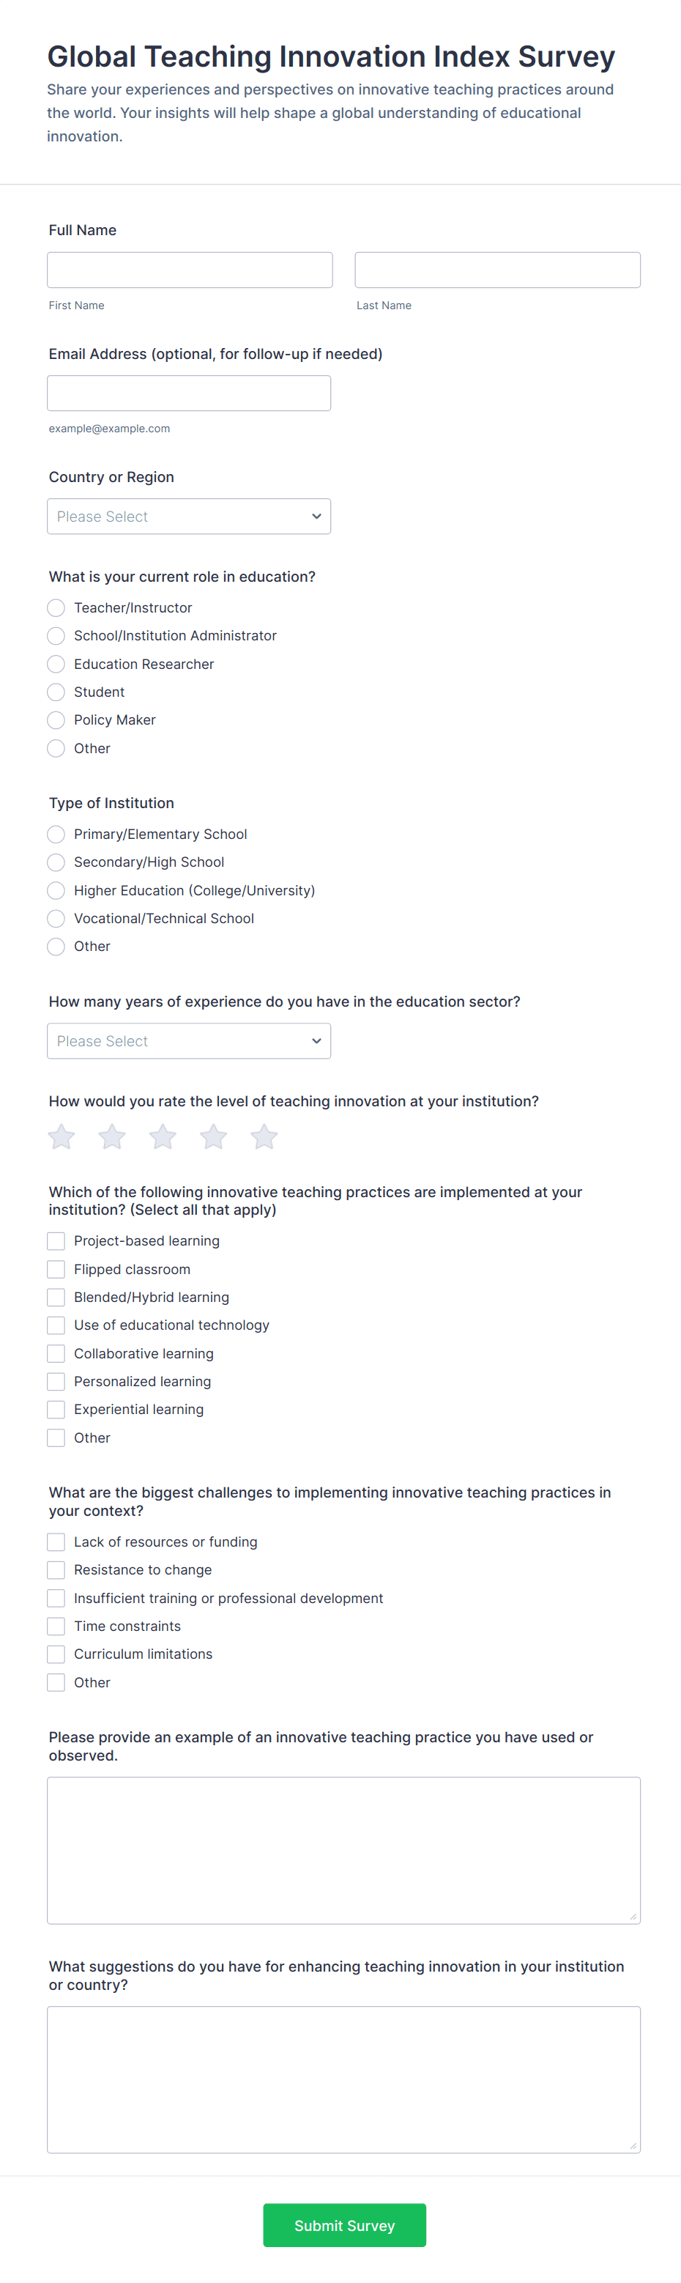Screen dimensions: 681x2283
Task: Select the third rating star
Action: pos(163,1136)
